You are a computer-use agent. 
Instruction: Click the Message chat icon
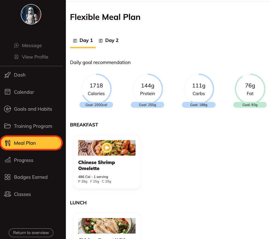tap(16, 45)
